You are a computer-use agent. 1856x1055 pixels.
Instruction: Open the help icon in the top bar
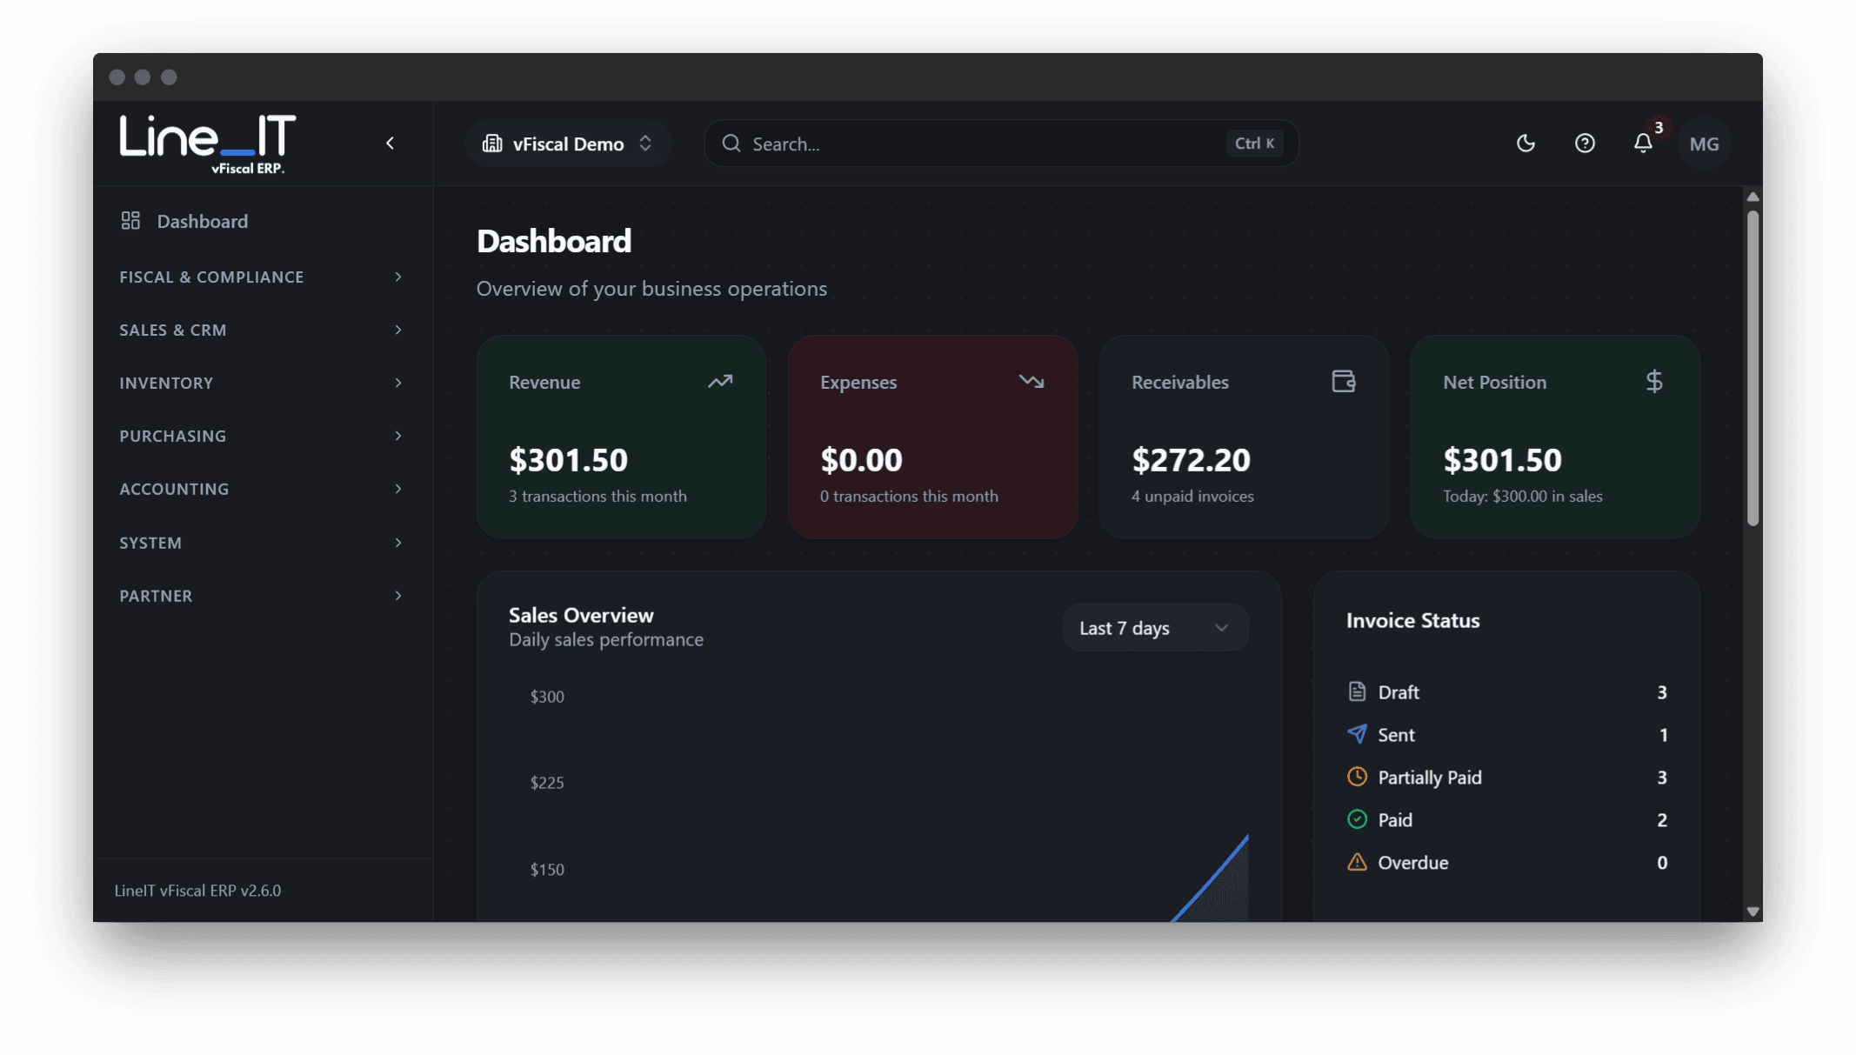pos(1584,143)
